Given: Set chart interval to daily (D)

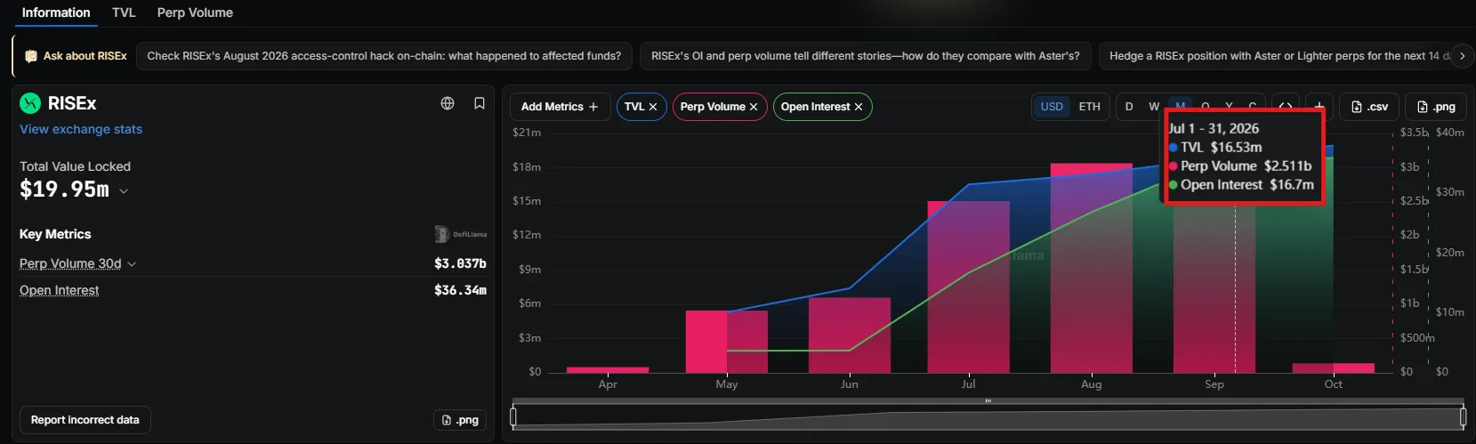Looking at the screenshot, I should (x=1129, y=107).
